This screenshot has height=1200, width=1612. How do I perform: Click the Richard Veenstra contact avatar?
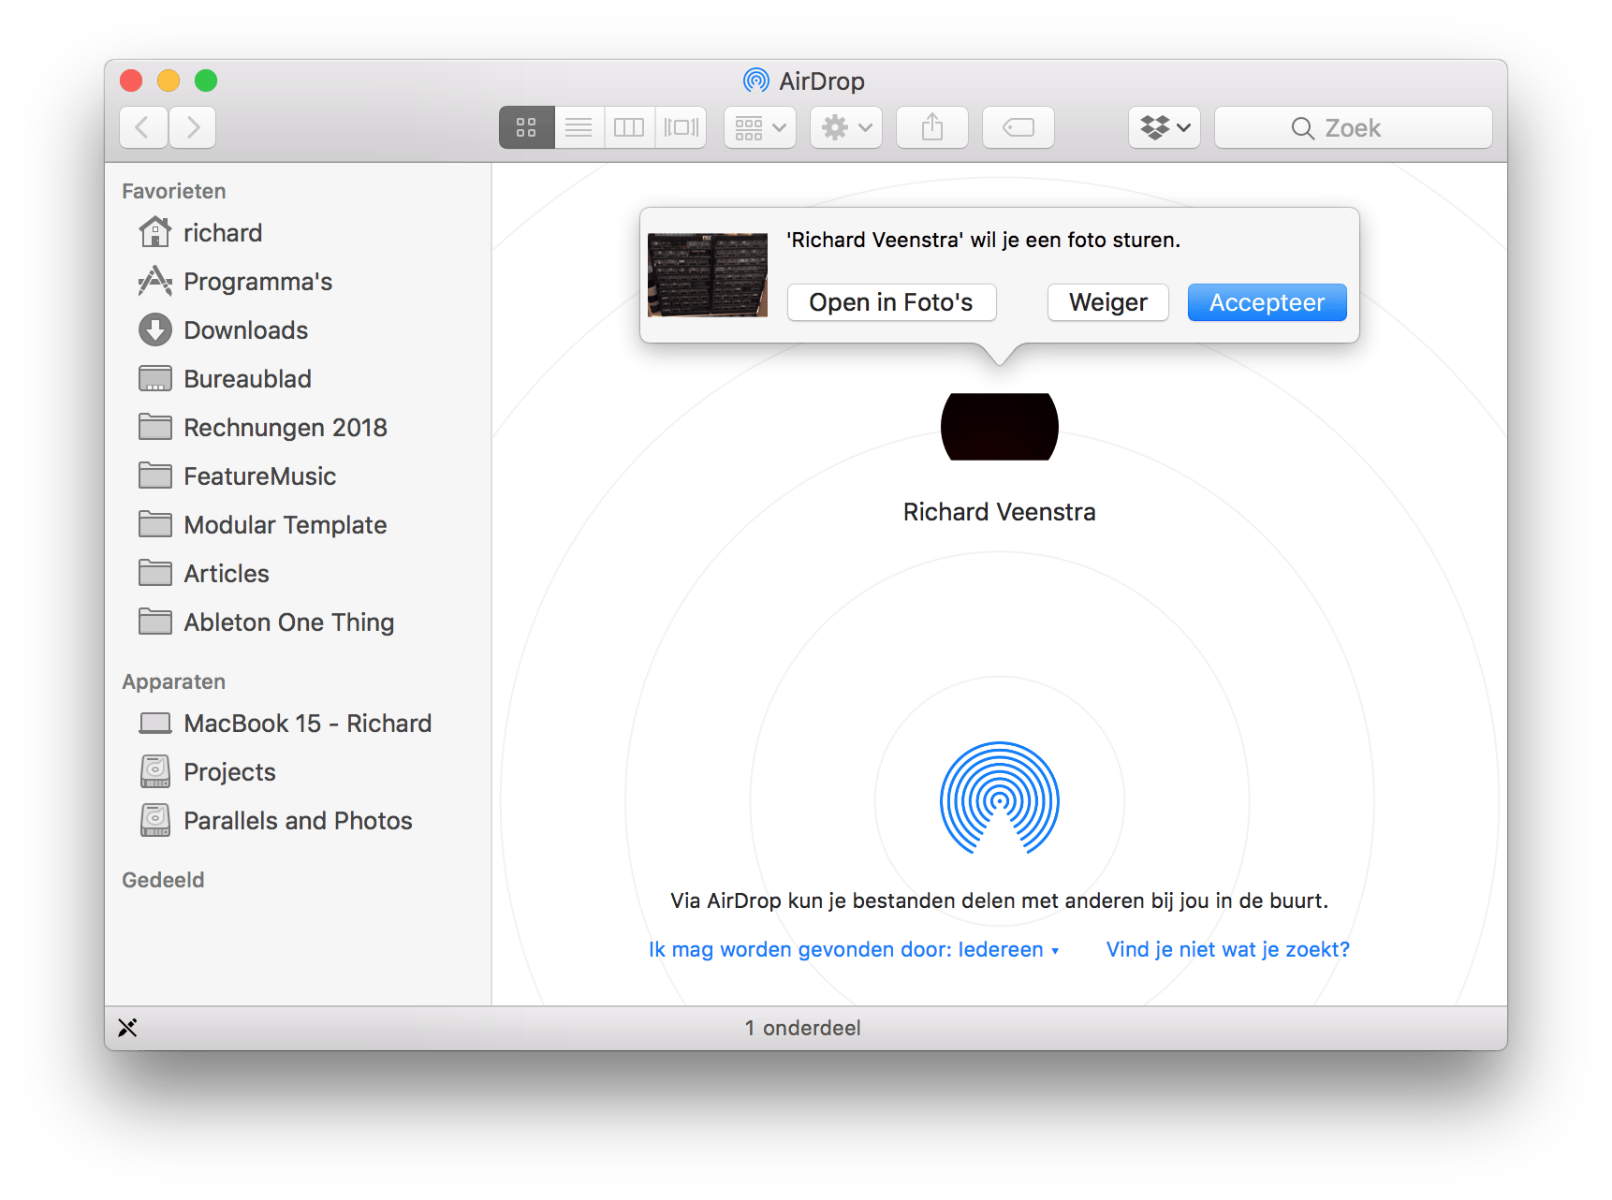click(1000, 427)
